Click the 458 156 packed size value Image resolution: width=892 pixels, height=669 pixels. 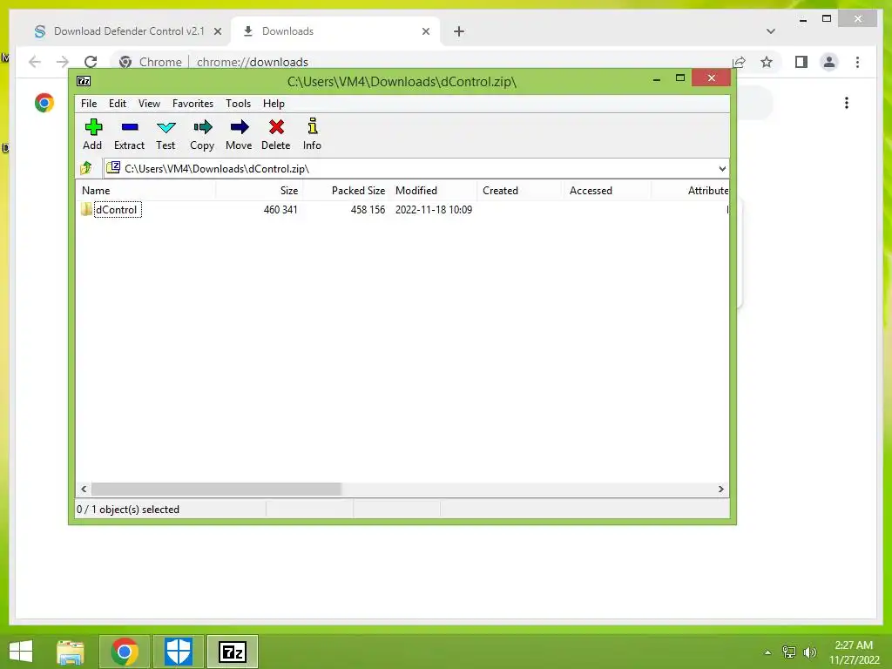pos(368,209)
